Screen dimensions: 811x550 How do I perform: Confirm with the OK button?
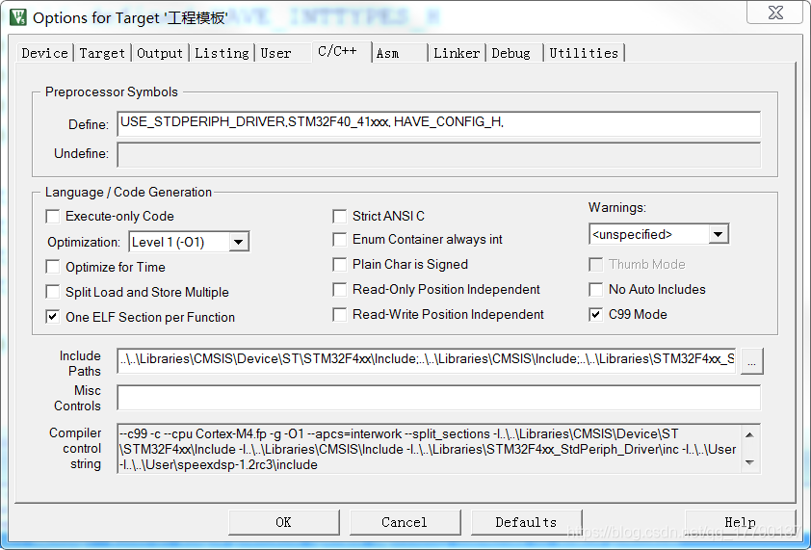click(x=283, y=522)
